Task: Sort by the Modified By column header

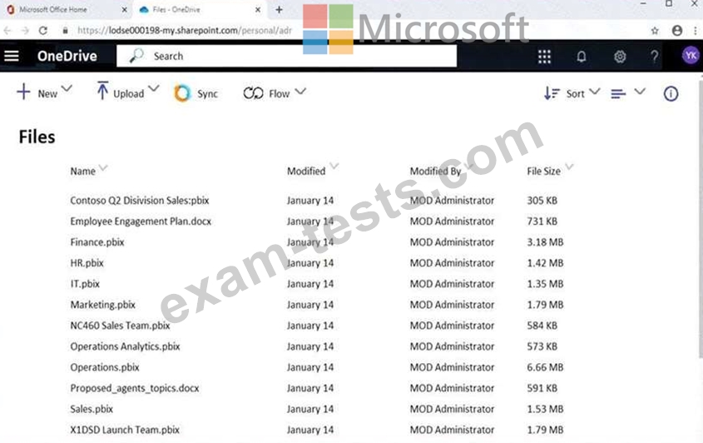Action: pos(435,171)
